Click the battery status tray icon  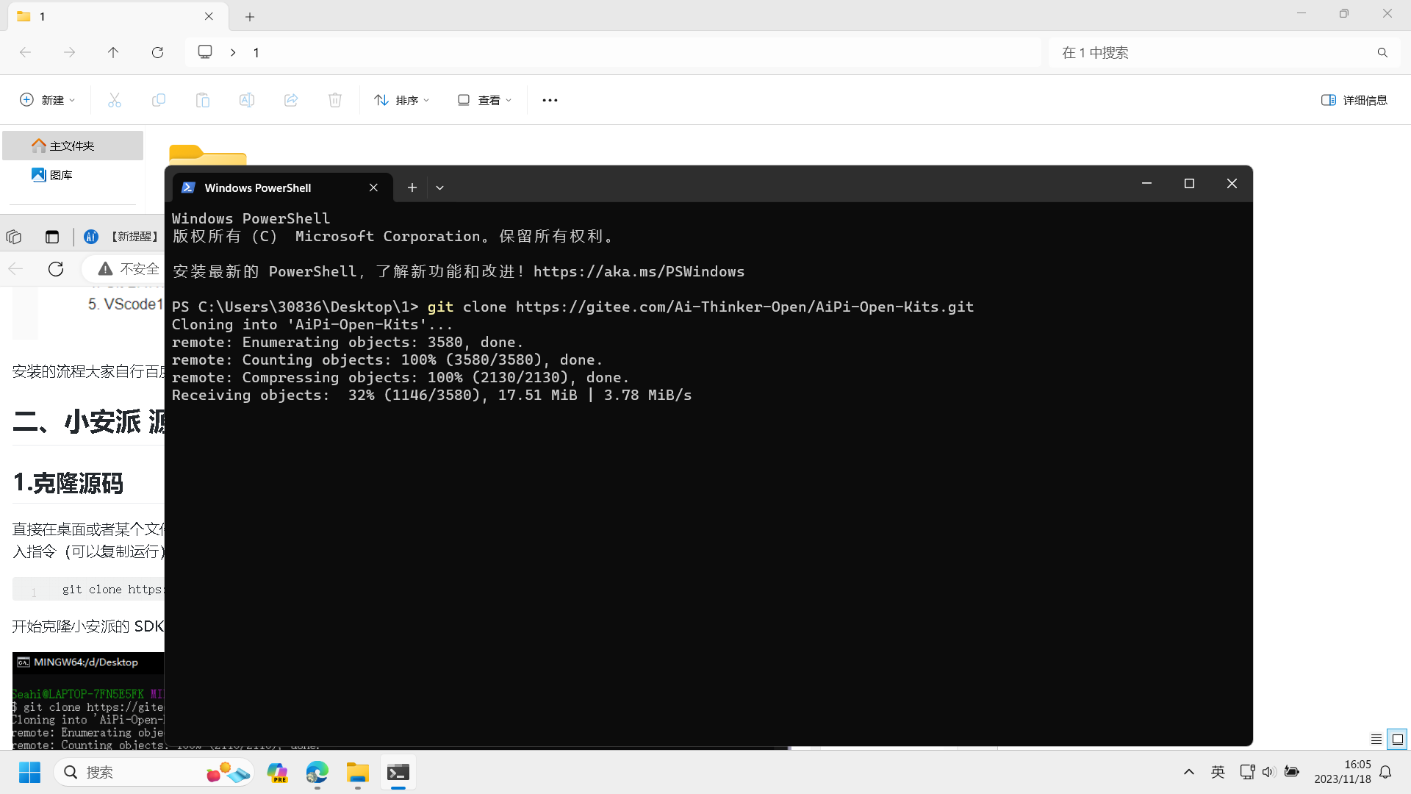[x=1291, y=772]
